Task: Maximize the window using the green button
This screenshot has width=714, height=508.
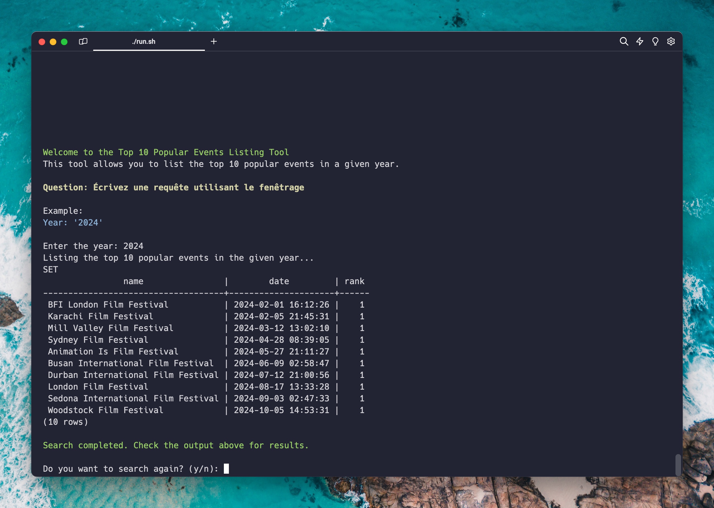Action: tap(64, 42)
